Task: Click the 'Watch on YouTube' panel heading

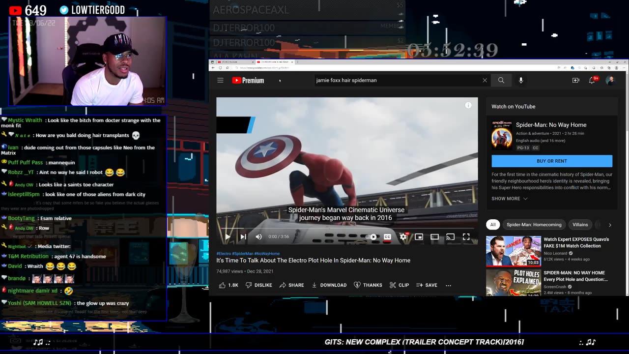Action: (514, 107)
